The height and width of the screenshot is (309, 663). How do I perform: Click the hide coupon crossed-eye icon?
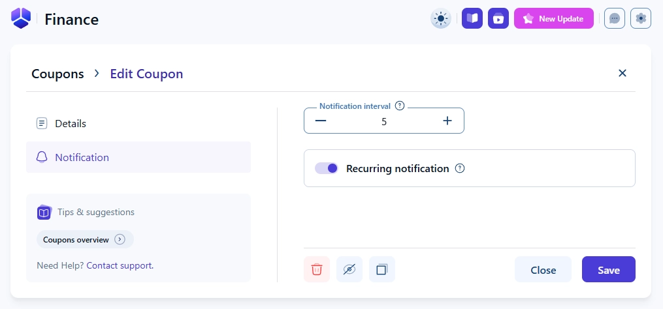click(x=349, y=269)
